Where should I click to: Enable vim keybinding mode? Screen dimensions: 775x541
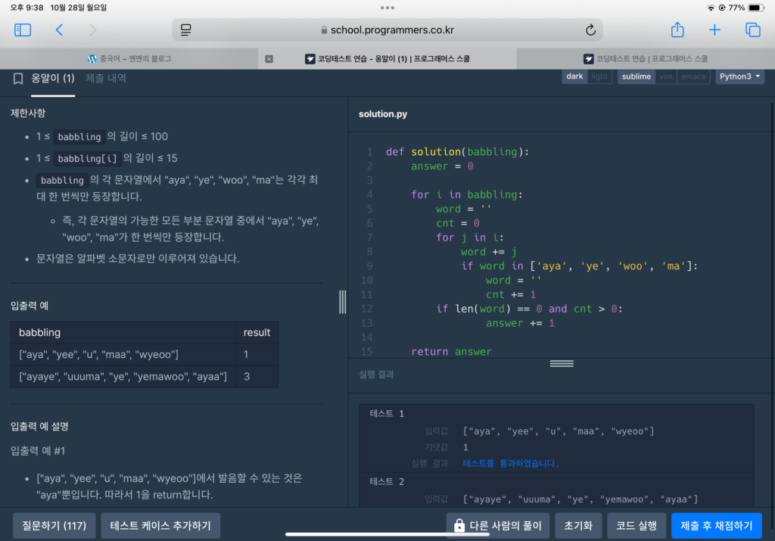(666, 76)
